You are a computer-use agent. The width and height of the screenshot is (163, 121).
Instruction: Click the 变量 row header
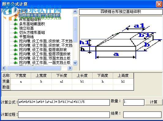click(x=6, y=81)
